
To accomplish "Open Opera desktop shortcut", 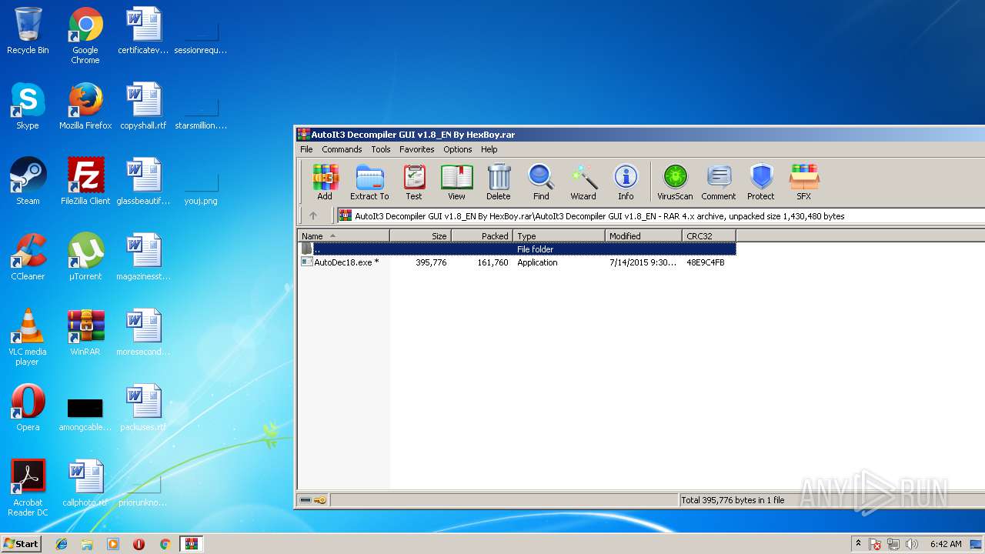I will [28, 409].
